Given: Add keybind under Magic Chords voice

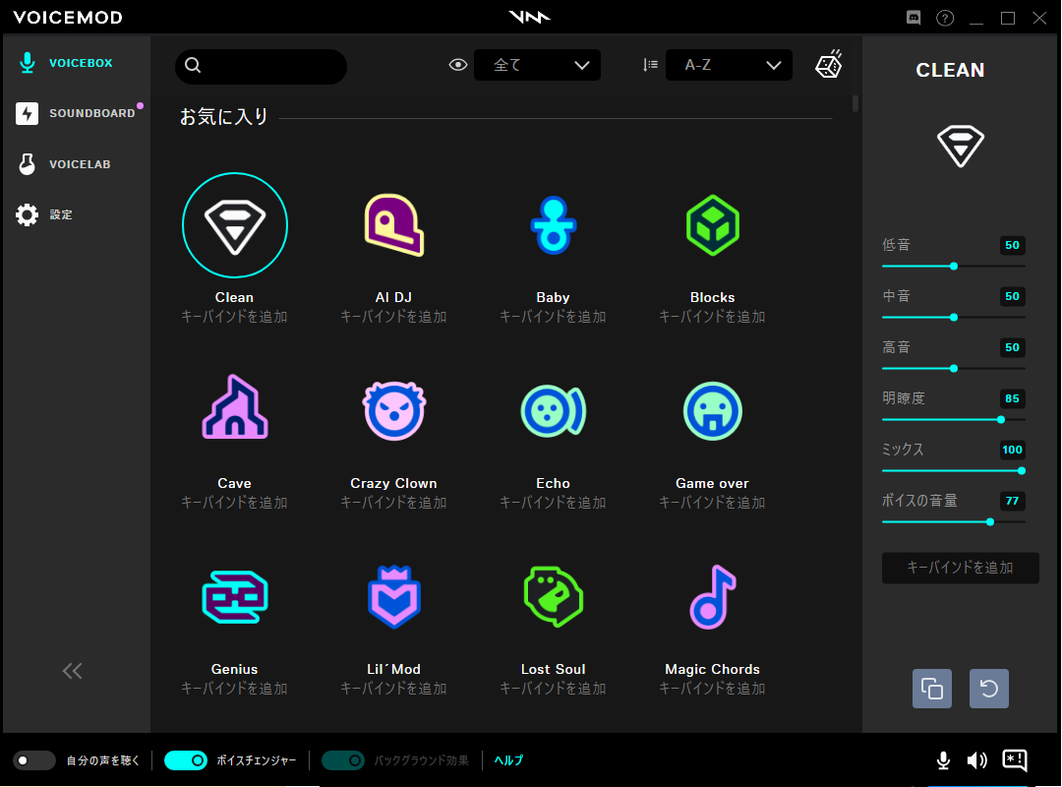Looking at the screenshot, I should [x=713, y=688].
